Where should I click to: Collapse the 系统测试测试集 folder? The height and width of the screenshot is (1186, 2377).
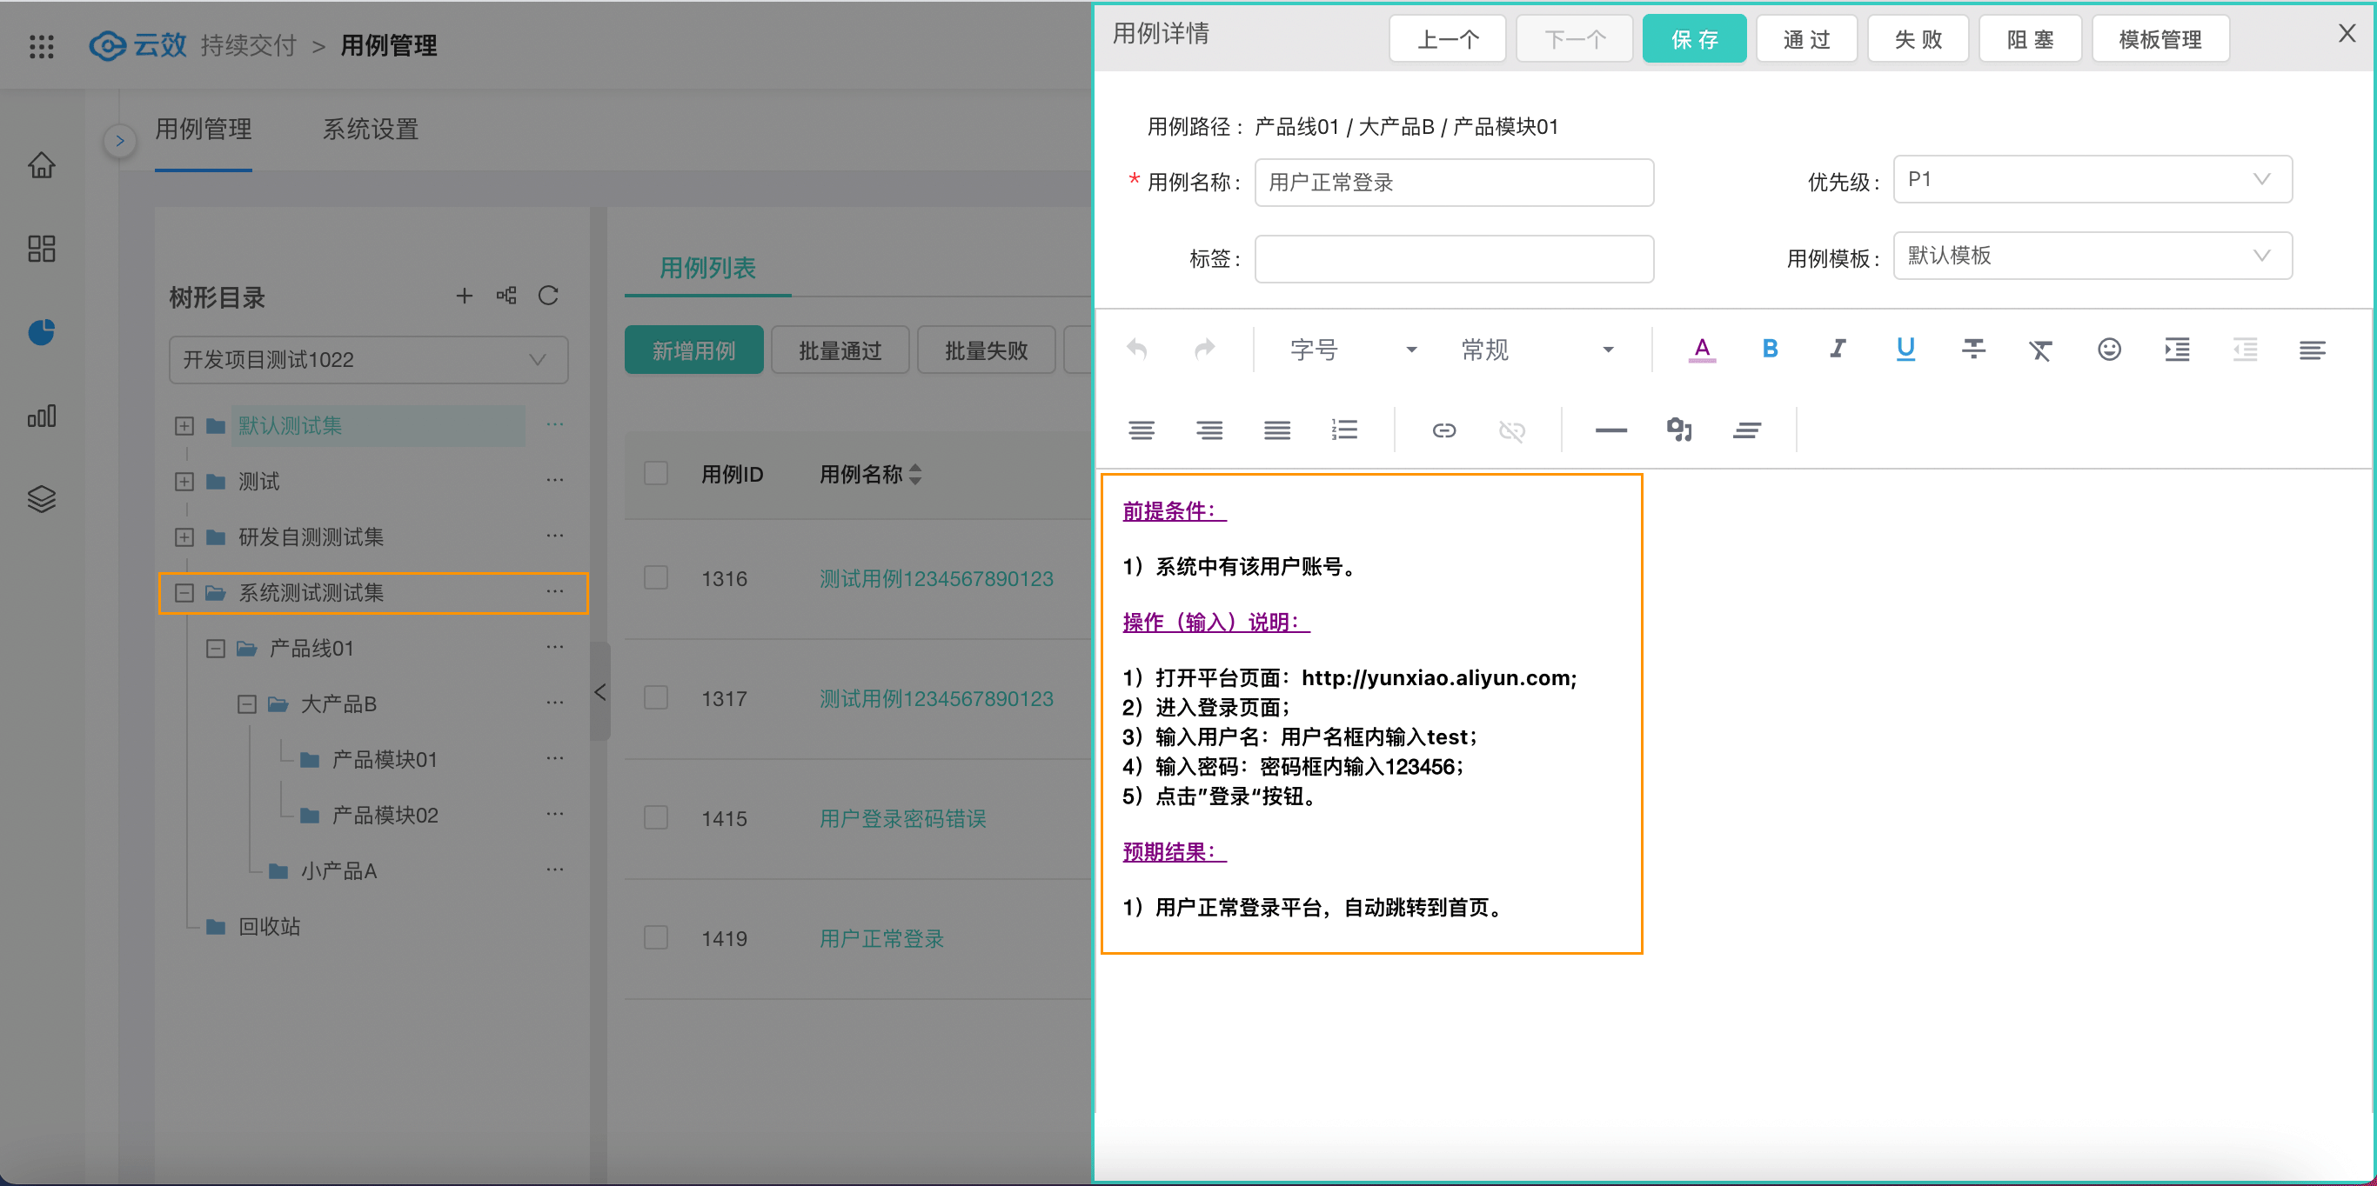[184, 593]
